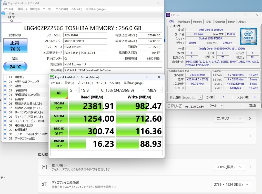Screen dimensions: 262x194
Task: Switch to the Mainboard tab in CPU-Z
Action: tap(184, 22)
